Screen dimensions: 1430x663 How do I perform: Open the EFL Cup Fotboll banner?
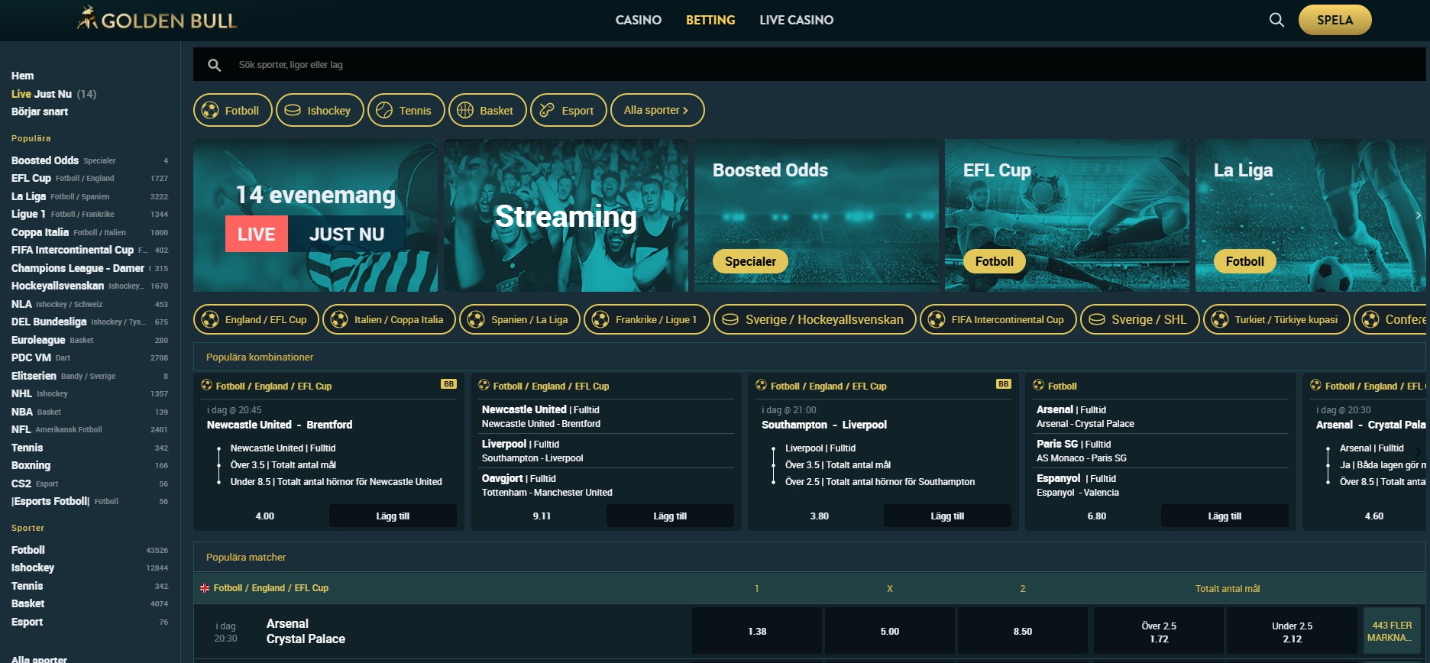coord(1067,215)
